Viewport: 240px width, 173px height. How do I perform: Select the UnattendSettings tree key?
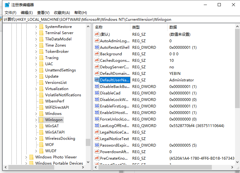(x=60, y=70)
